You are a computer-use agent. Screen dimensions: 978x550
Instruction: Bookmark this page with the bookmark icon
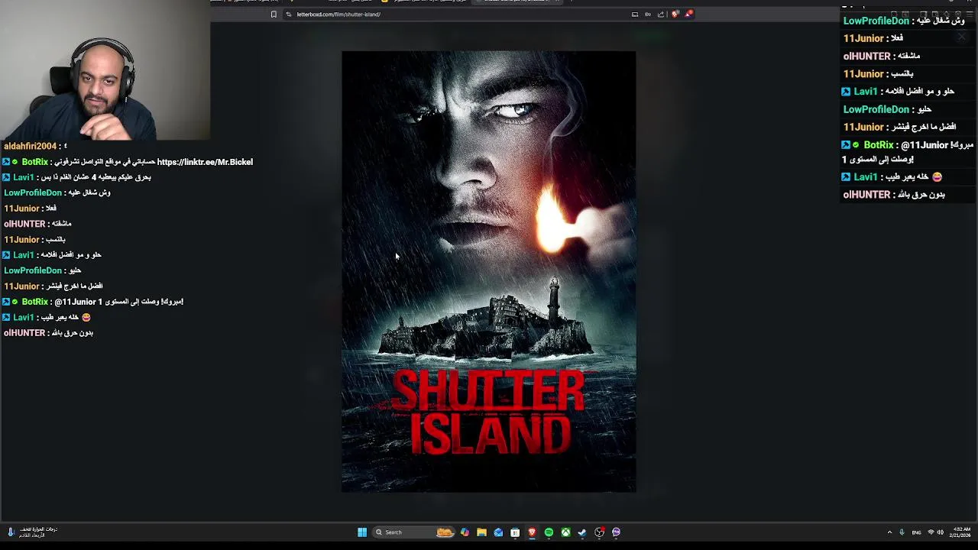pos(274,14)
